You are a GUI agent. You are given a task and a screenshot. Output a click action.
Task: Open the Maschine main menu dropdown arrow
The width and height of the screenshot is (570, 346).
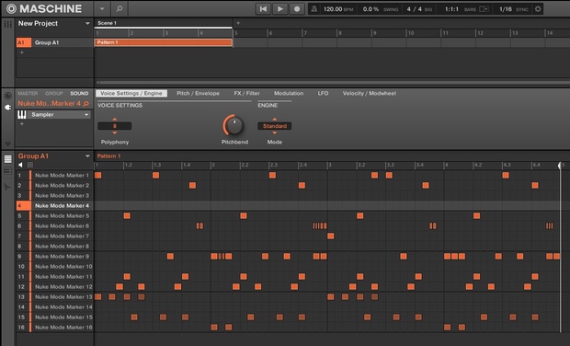pos(102,8)
